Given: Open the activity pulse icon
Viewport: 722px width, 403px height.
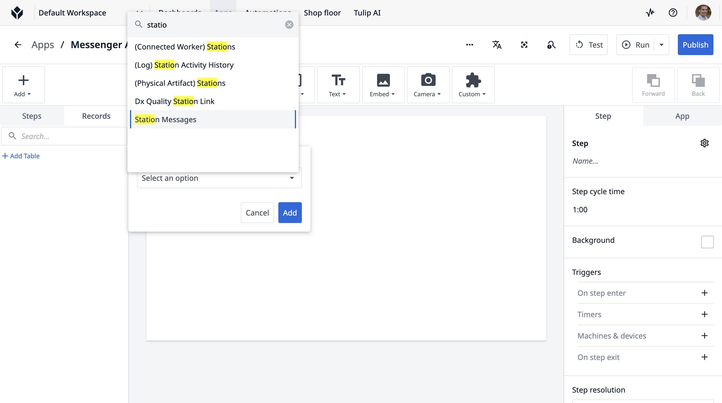Looking at the screenshot, I should tap(650, 13).
